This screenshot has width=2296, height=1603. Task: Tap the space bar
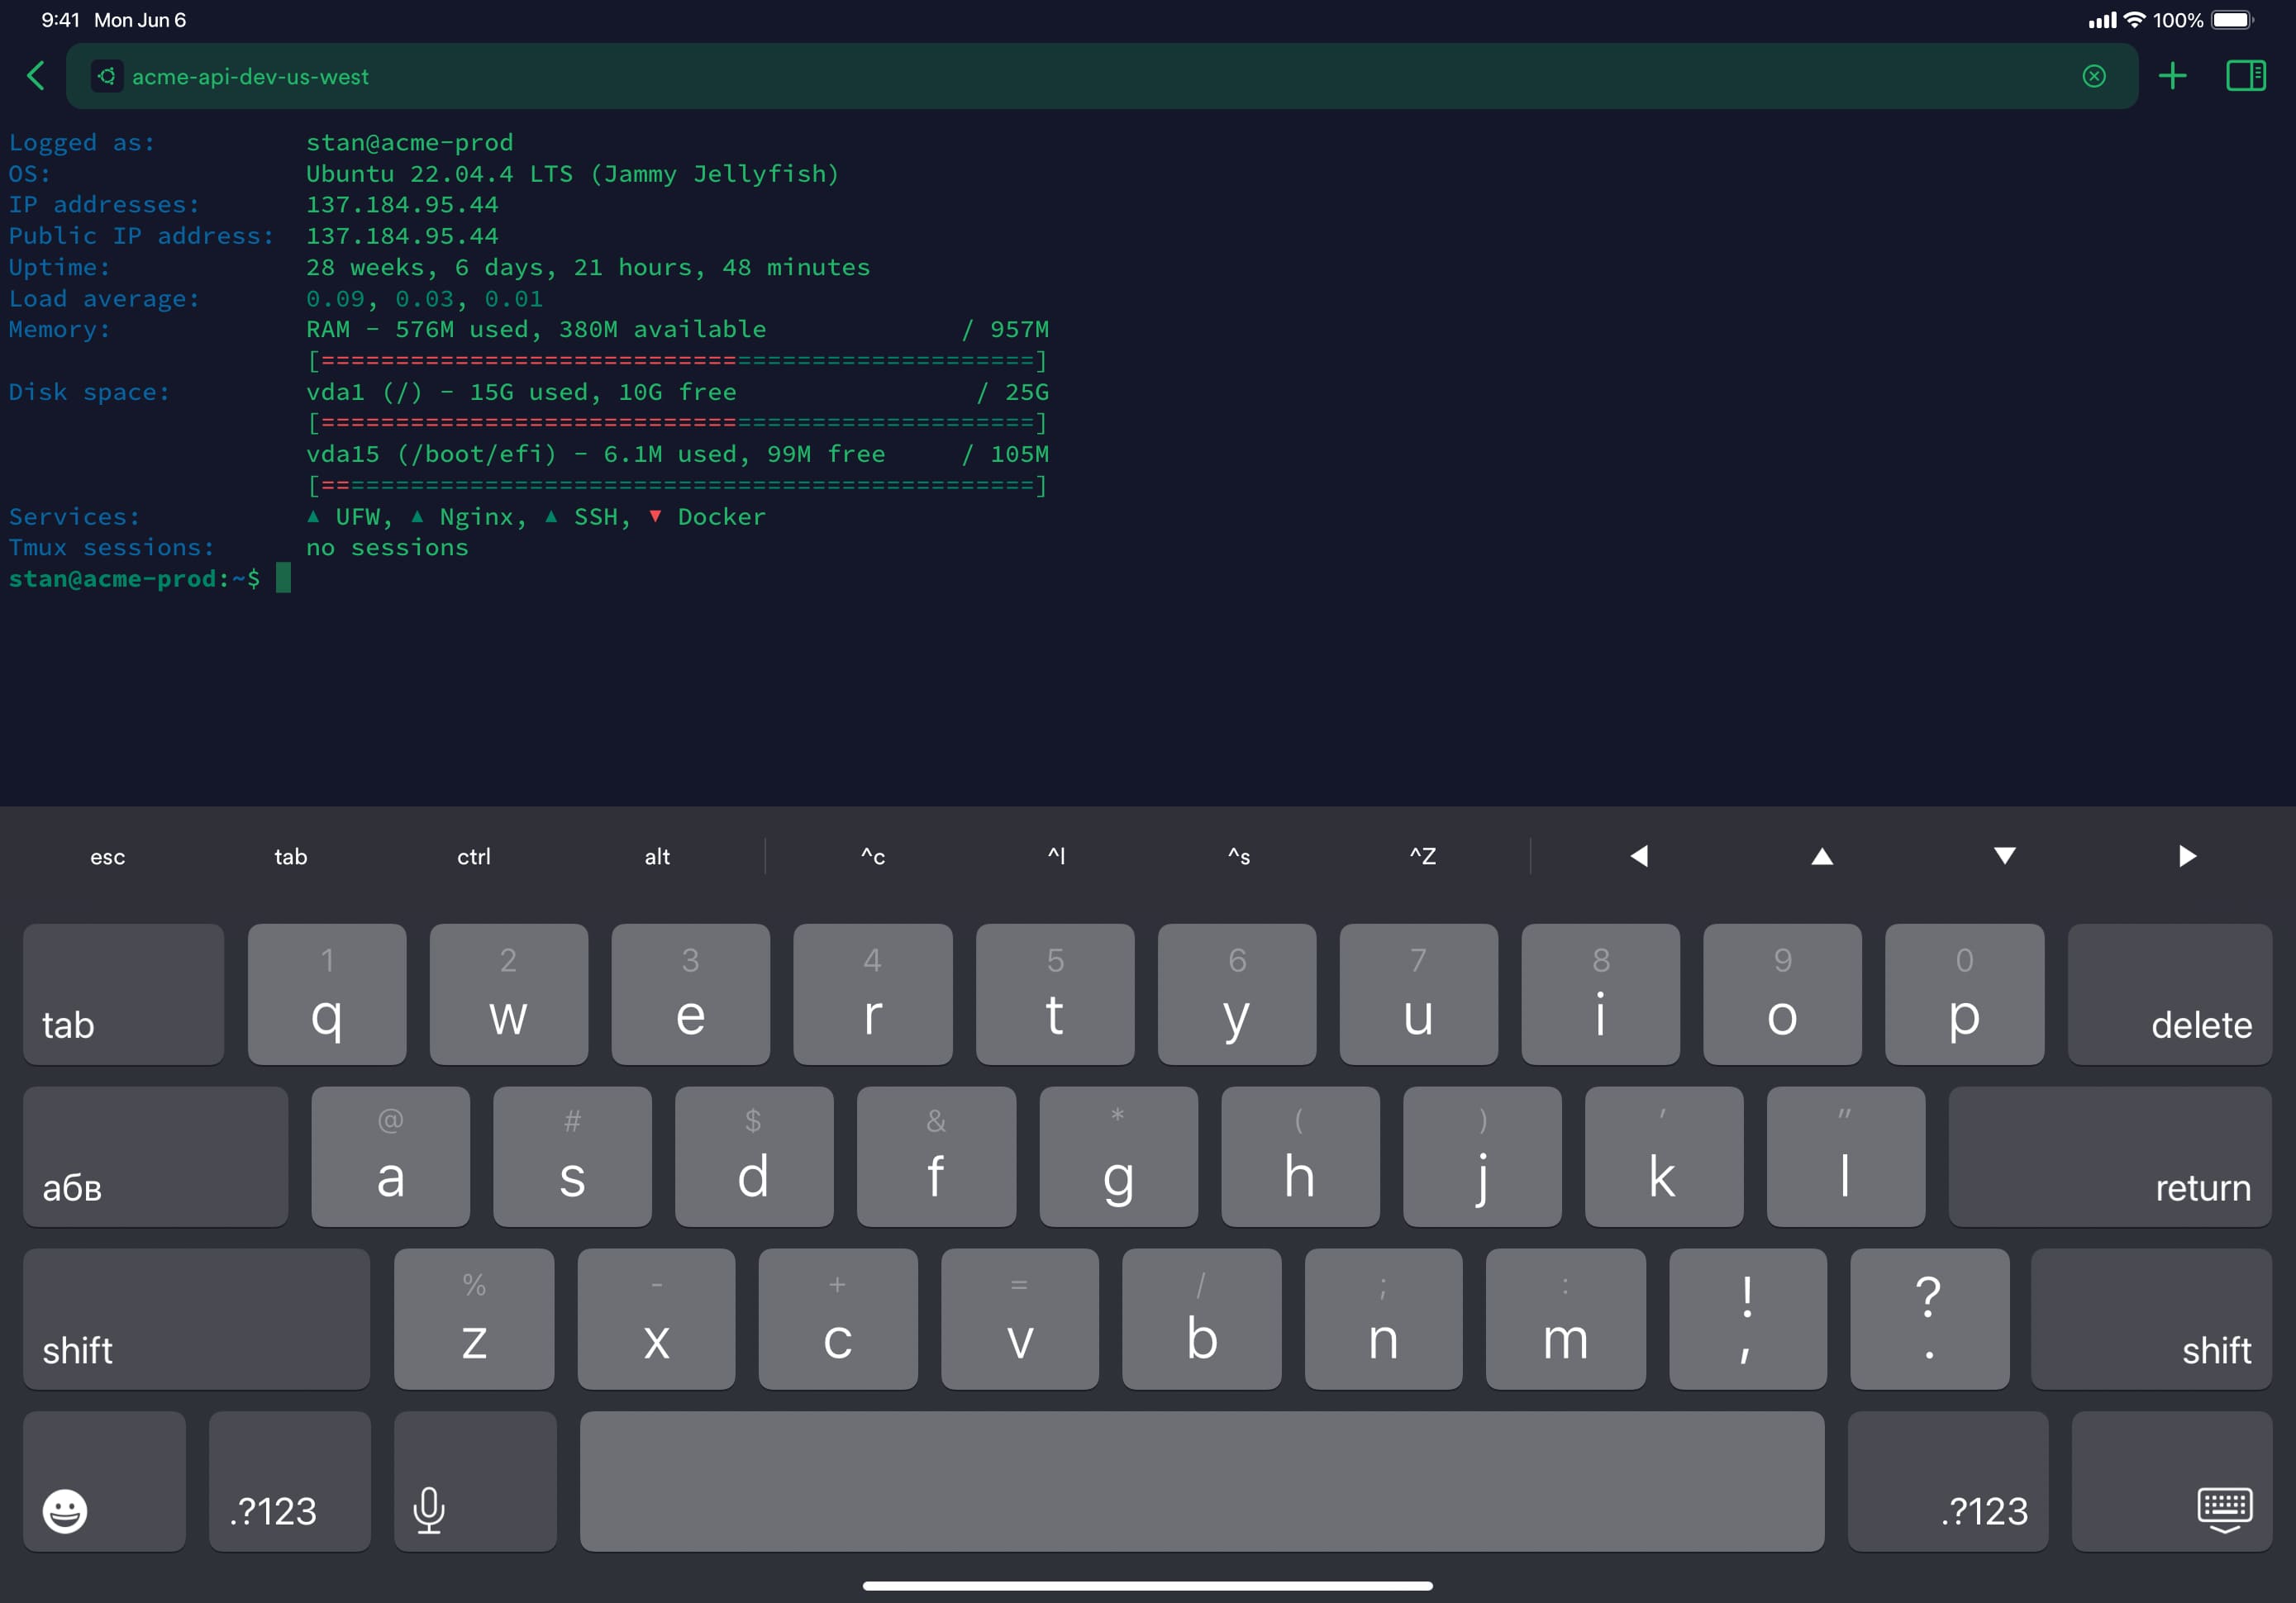pos(1202,1482)
